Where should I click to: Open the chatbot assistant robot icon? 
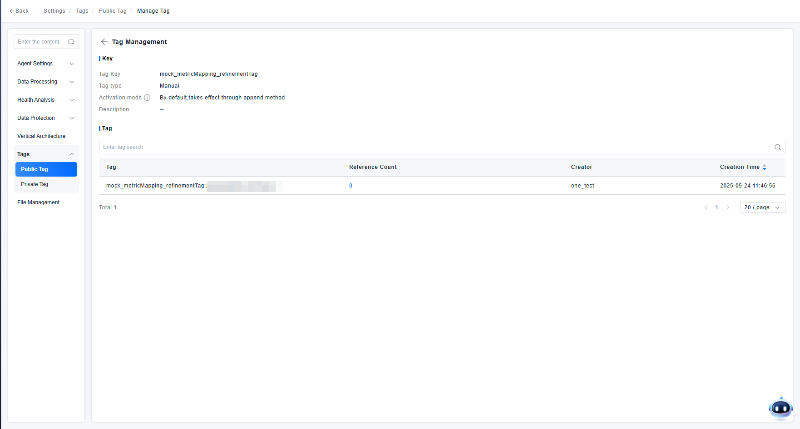click(x=780, y=408)
